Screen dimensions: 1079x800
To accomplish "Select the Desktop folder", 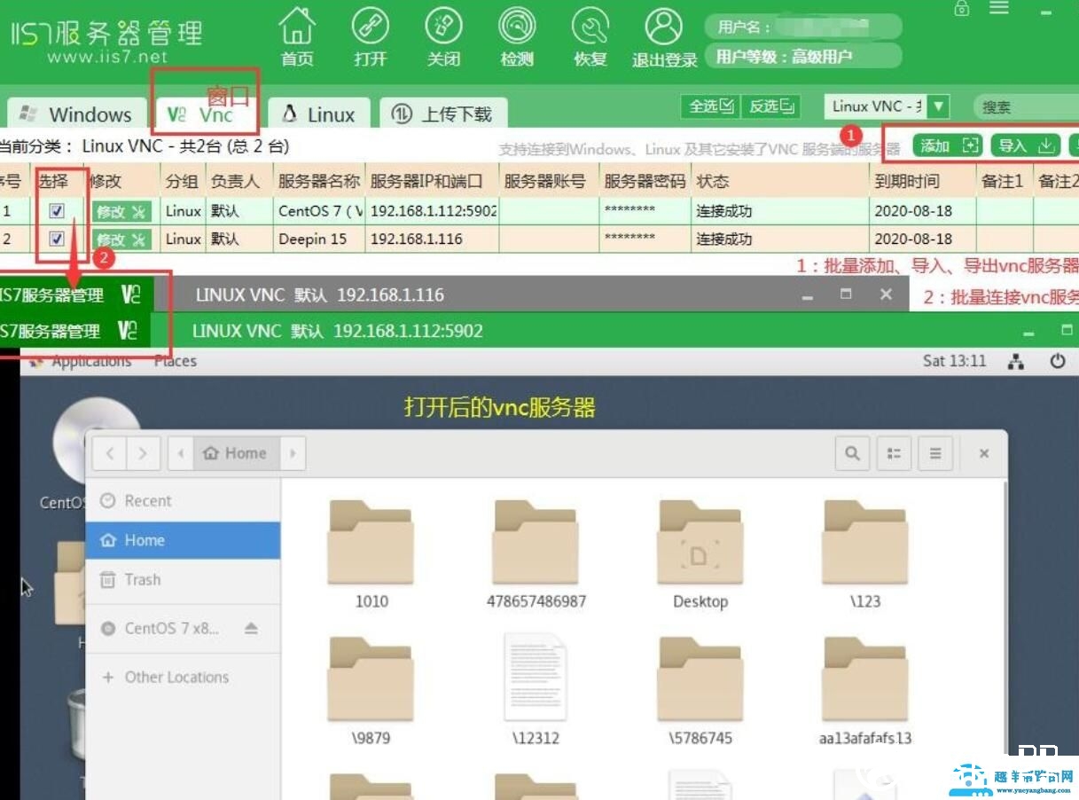I will [x=700, y=554].
